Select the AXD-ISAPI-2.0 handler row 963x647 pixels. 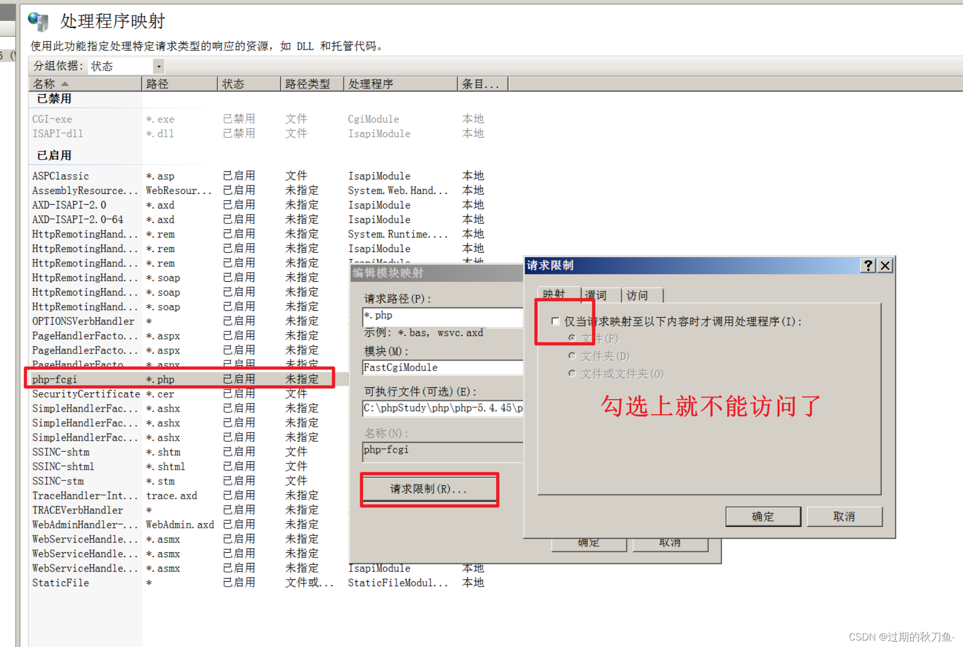pos(259,205)
